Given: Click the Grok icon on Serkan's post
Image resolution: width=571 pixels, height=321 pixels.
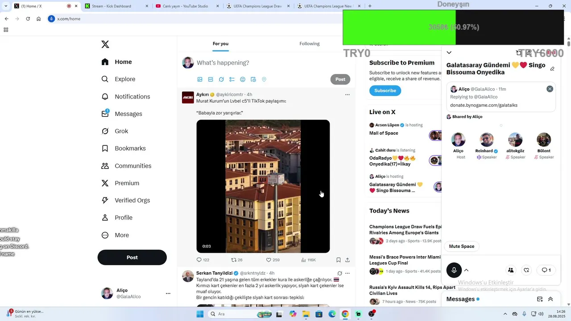Looking at the screenshot, I should 339,273.
